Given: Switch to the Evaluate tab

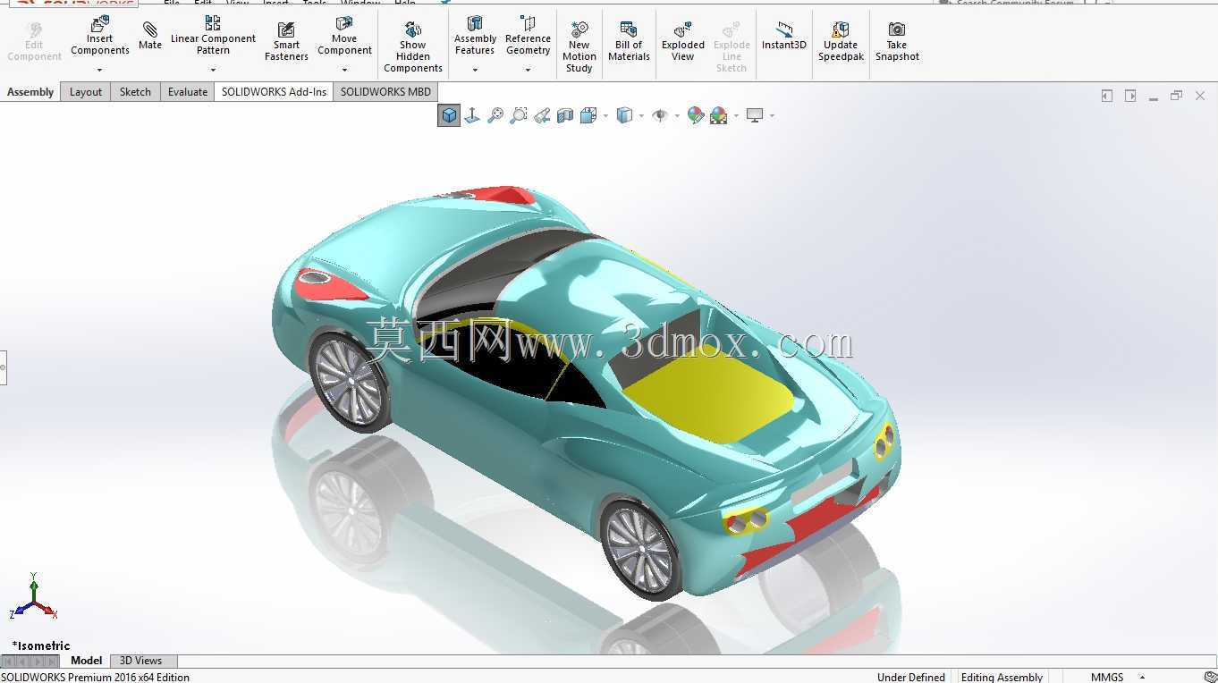Looking at the screenshot, I should point(188,92).
